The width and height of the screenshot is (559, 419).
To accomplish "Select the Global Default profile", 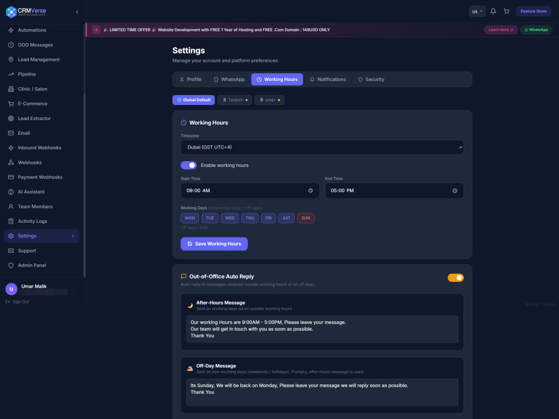I will click(x=193, y=100).
